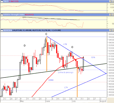Click the 'C' head label above peak
Screen dimensions: 114x103
(x=46, y=34)
